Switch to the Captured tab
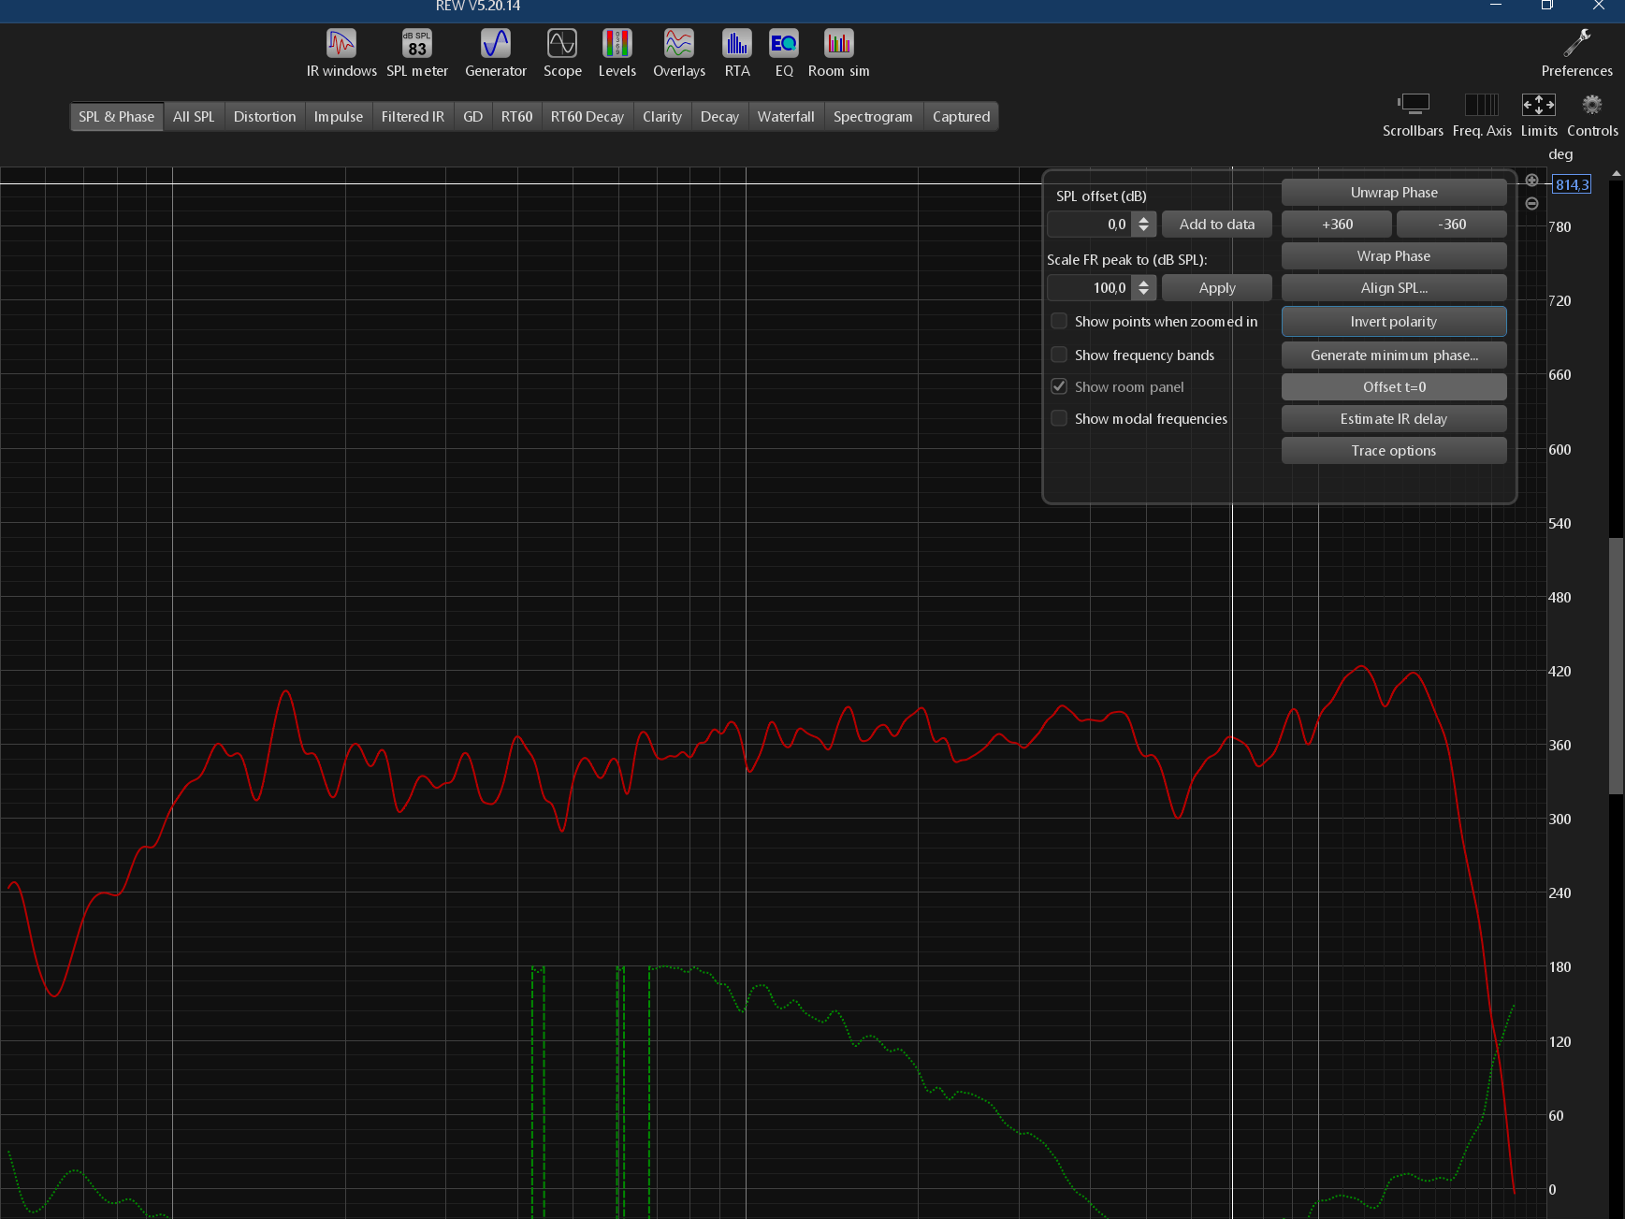This screenshot has height=1219, width=1625. click(x=961, y=117)
